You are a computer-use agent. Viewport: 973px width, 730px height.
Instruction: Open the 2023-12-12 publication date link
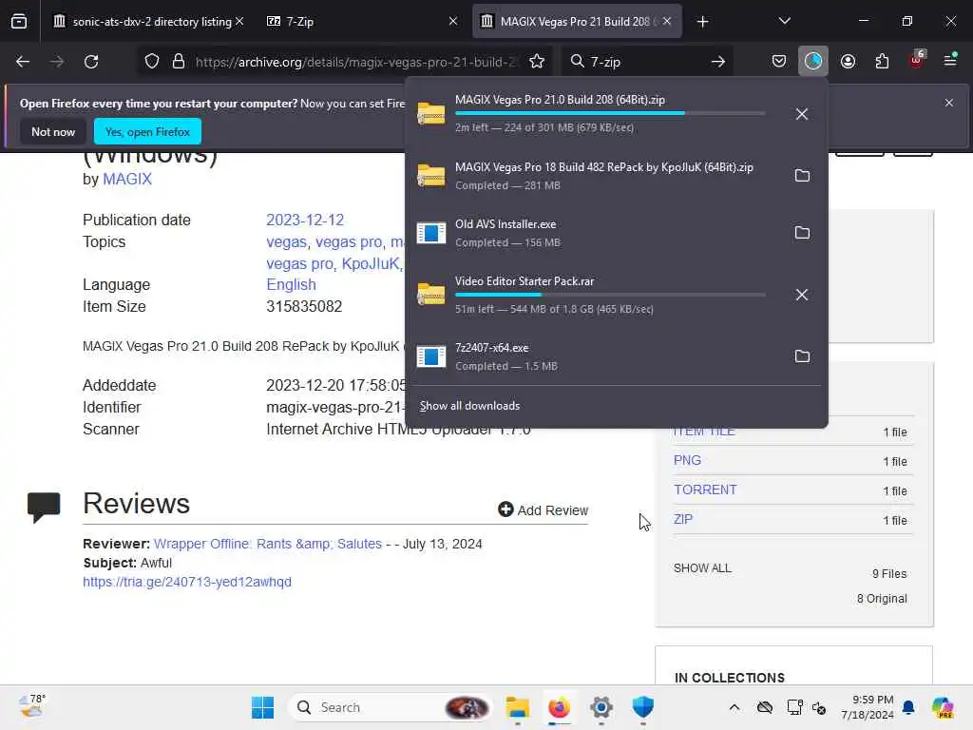click(305, 220)
